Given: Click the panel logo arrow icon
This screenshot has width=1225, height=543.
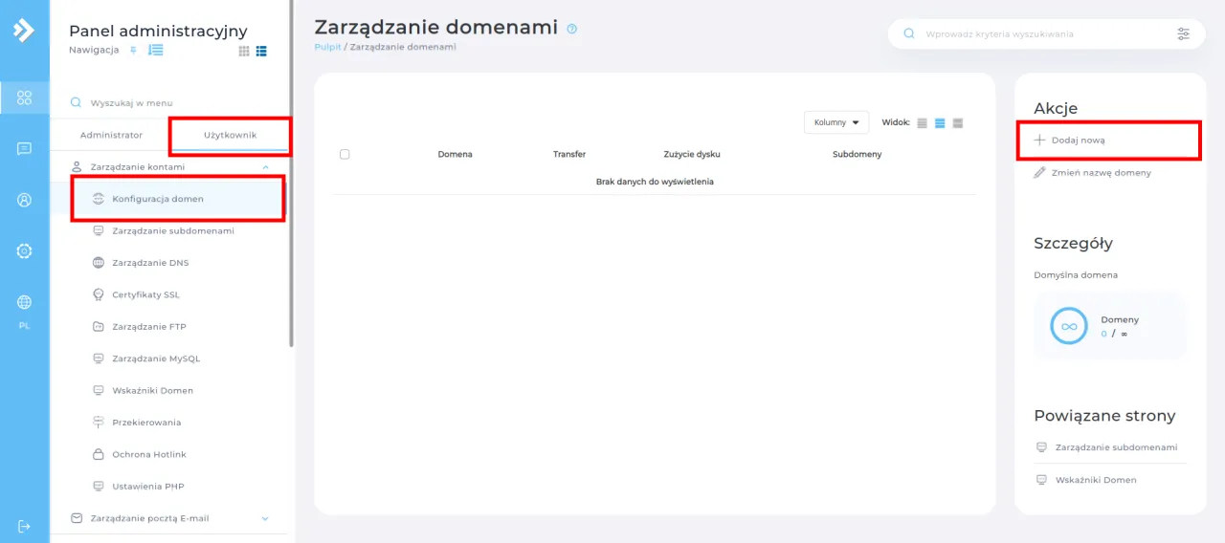Looking at the screenshot, I should pyautogui.click(x=24, y=31).
